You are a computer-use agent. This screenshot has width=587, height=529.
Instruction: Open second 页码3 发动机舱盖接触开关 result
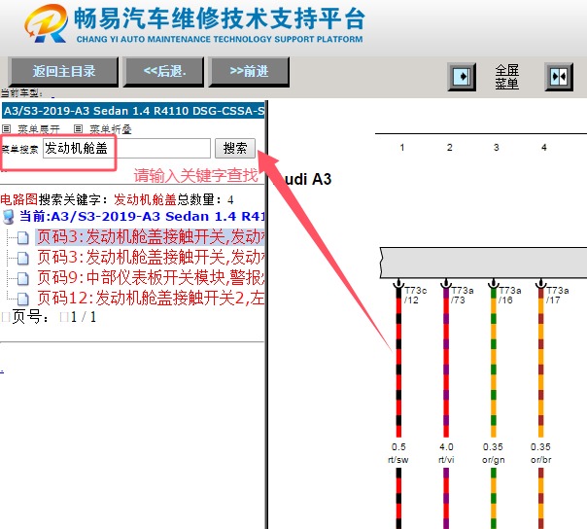point(151,258)
